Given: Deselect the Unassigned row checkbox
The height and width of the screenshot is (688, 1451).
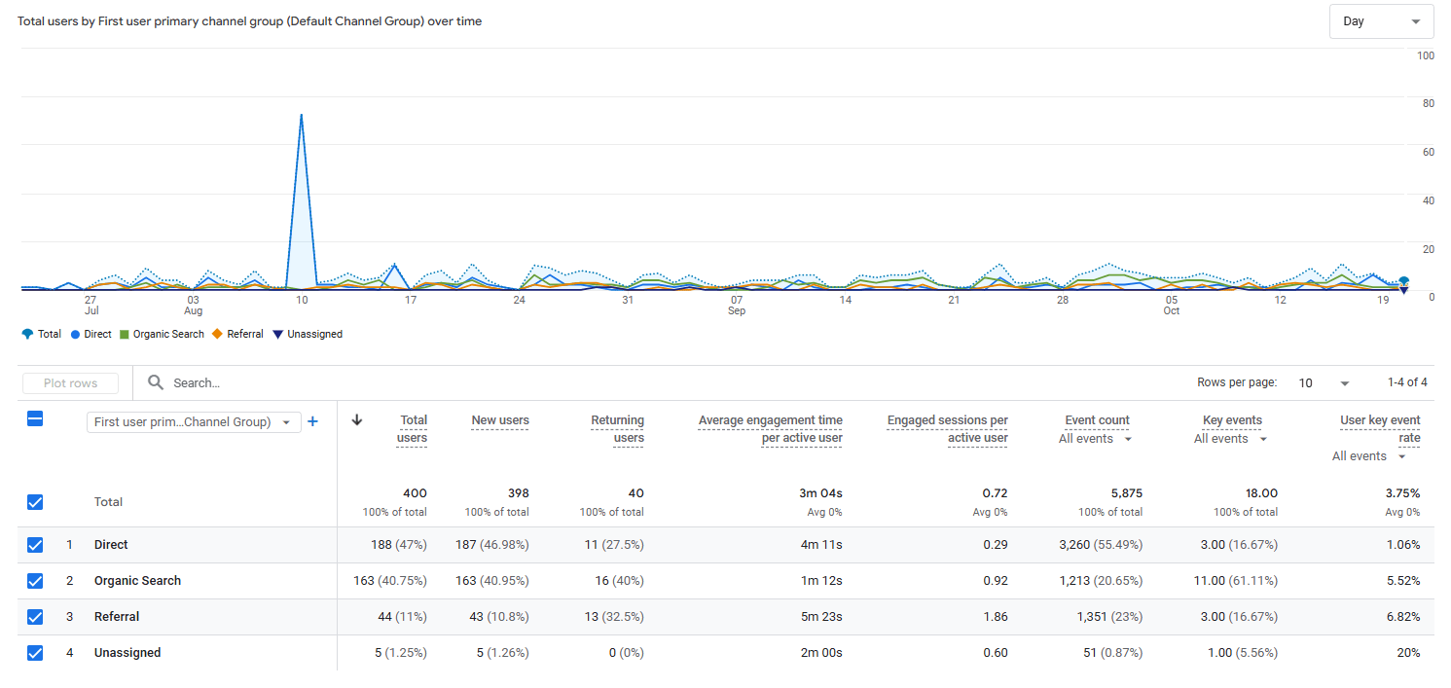Looking at the screenshot, I should pyautogui.click(x=35, y=653).
